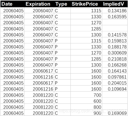Select the StrikePrice cell 900
128x116 pixels.
97,113
